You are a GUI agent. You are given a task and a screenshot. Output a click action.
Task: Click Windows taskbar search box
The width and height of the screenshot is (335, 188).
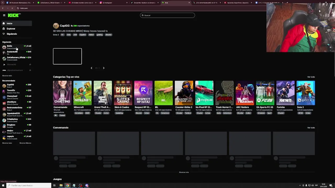click(x=29, y=186)
